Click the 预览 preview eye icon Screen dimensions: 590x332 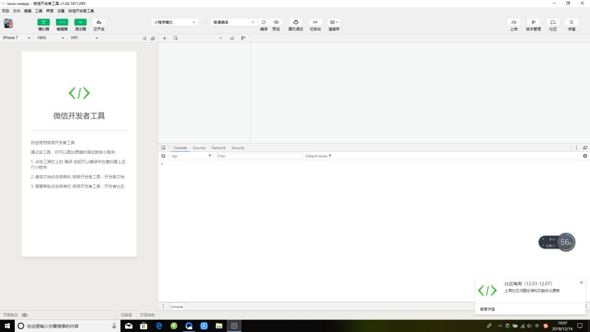pyautogui.click(x=276, y=22)
